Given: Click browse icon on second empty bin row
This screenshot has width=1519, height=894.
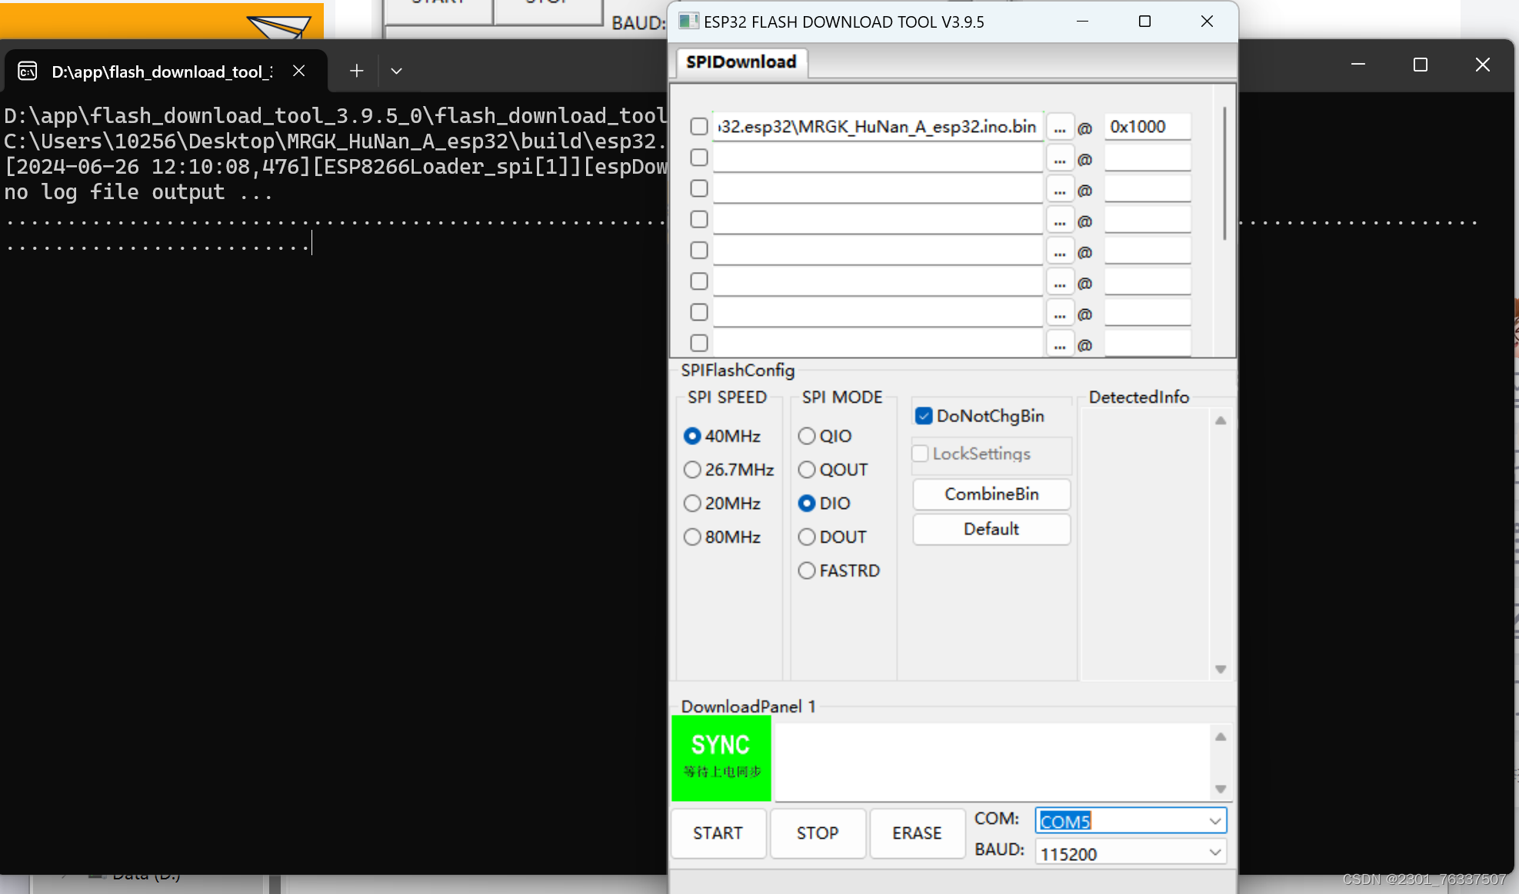Looking at the screenshot, I should click(x=1059, y=158).
